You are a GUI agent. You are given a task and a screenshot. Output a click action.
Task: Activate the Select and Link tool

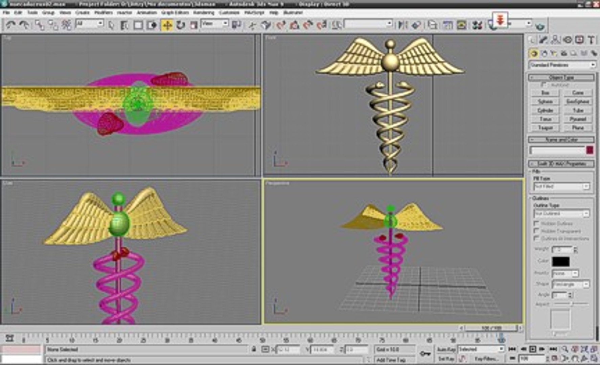click(x=40, y=25)
